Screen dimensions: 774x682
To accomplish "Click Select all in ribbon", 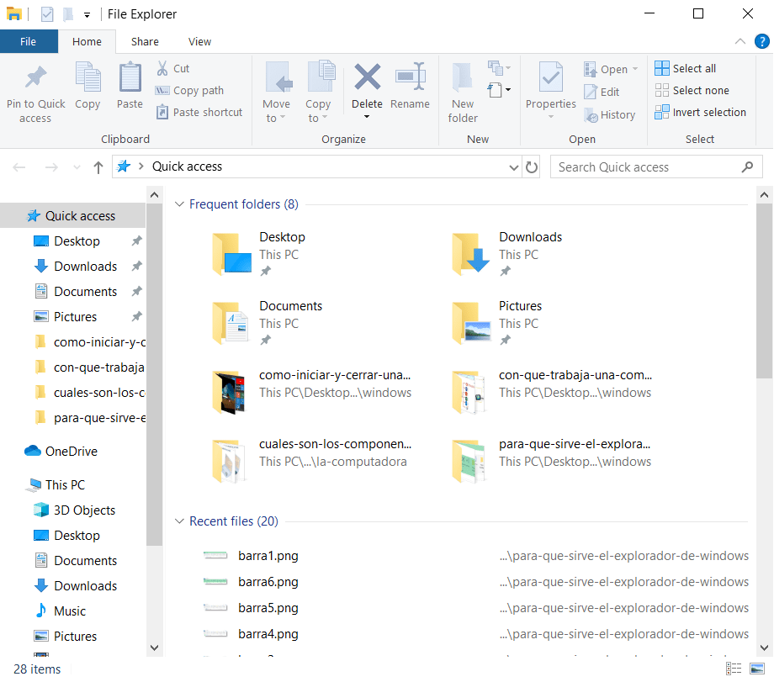I will [685, 68].
